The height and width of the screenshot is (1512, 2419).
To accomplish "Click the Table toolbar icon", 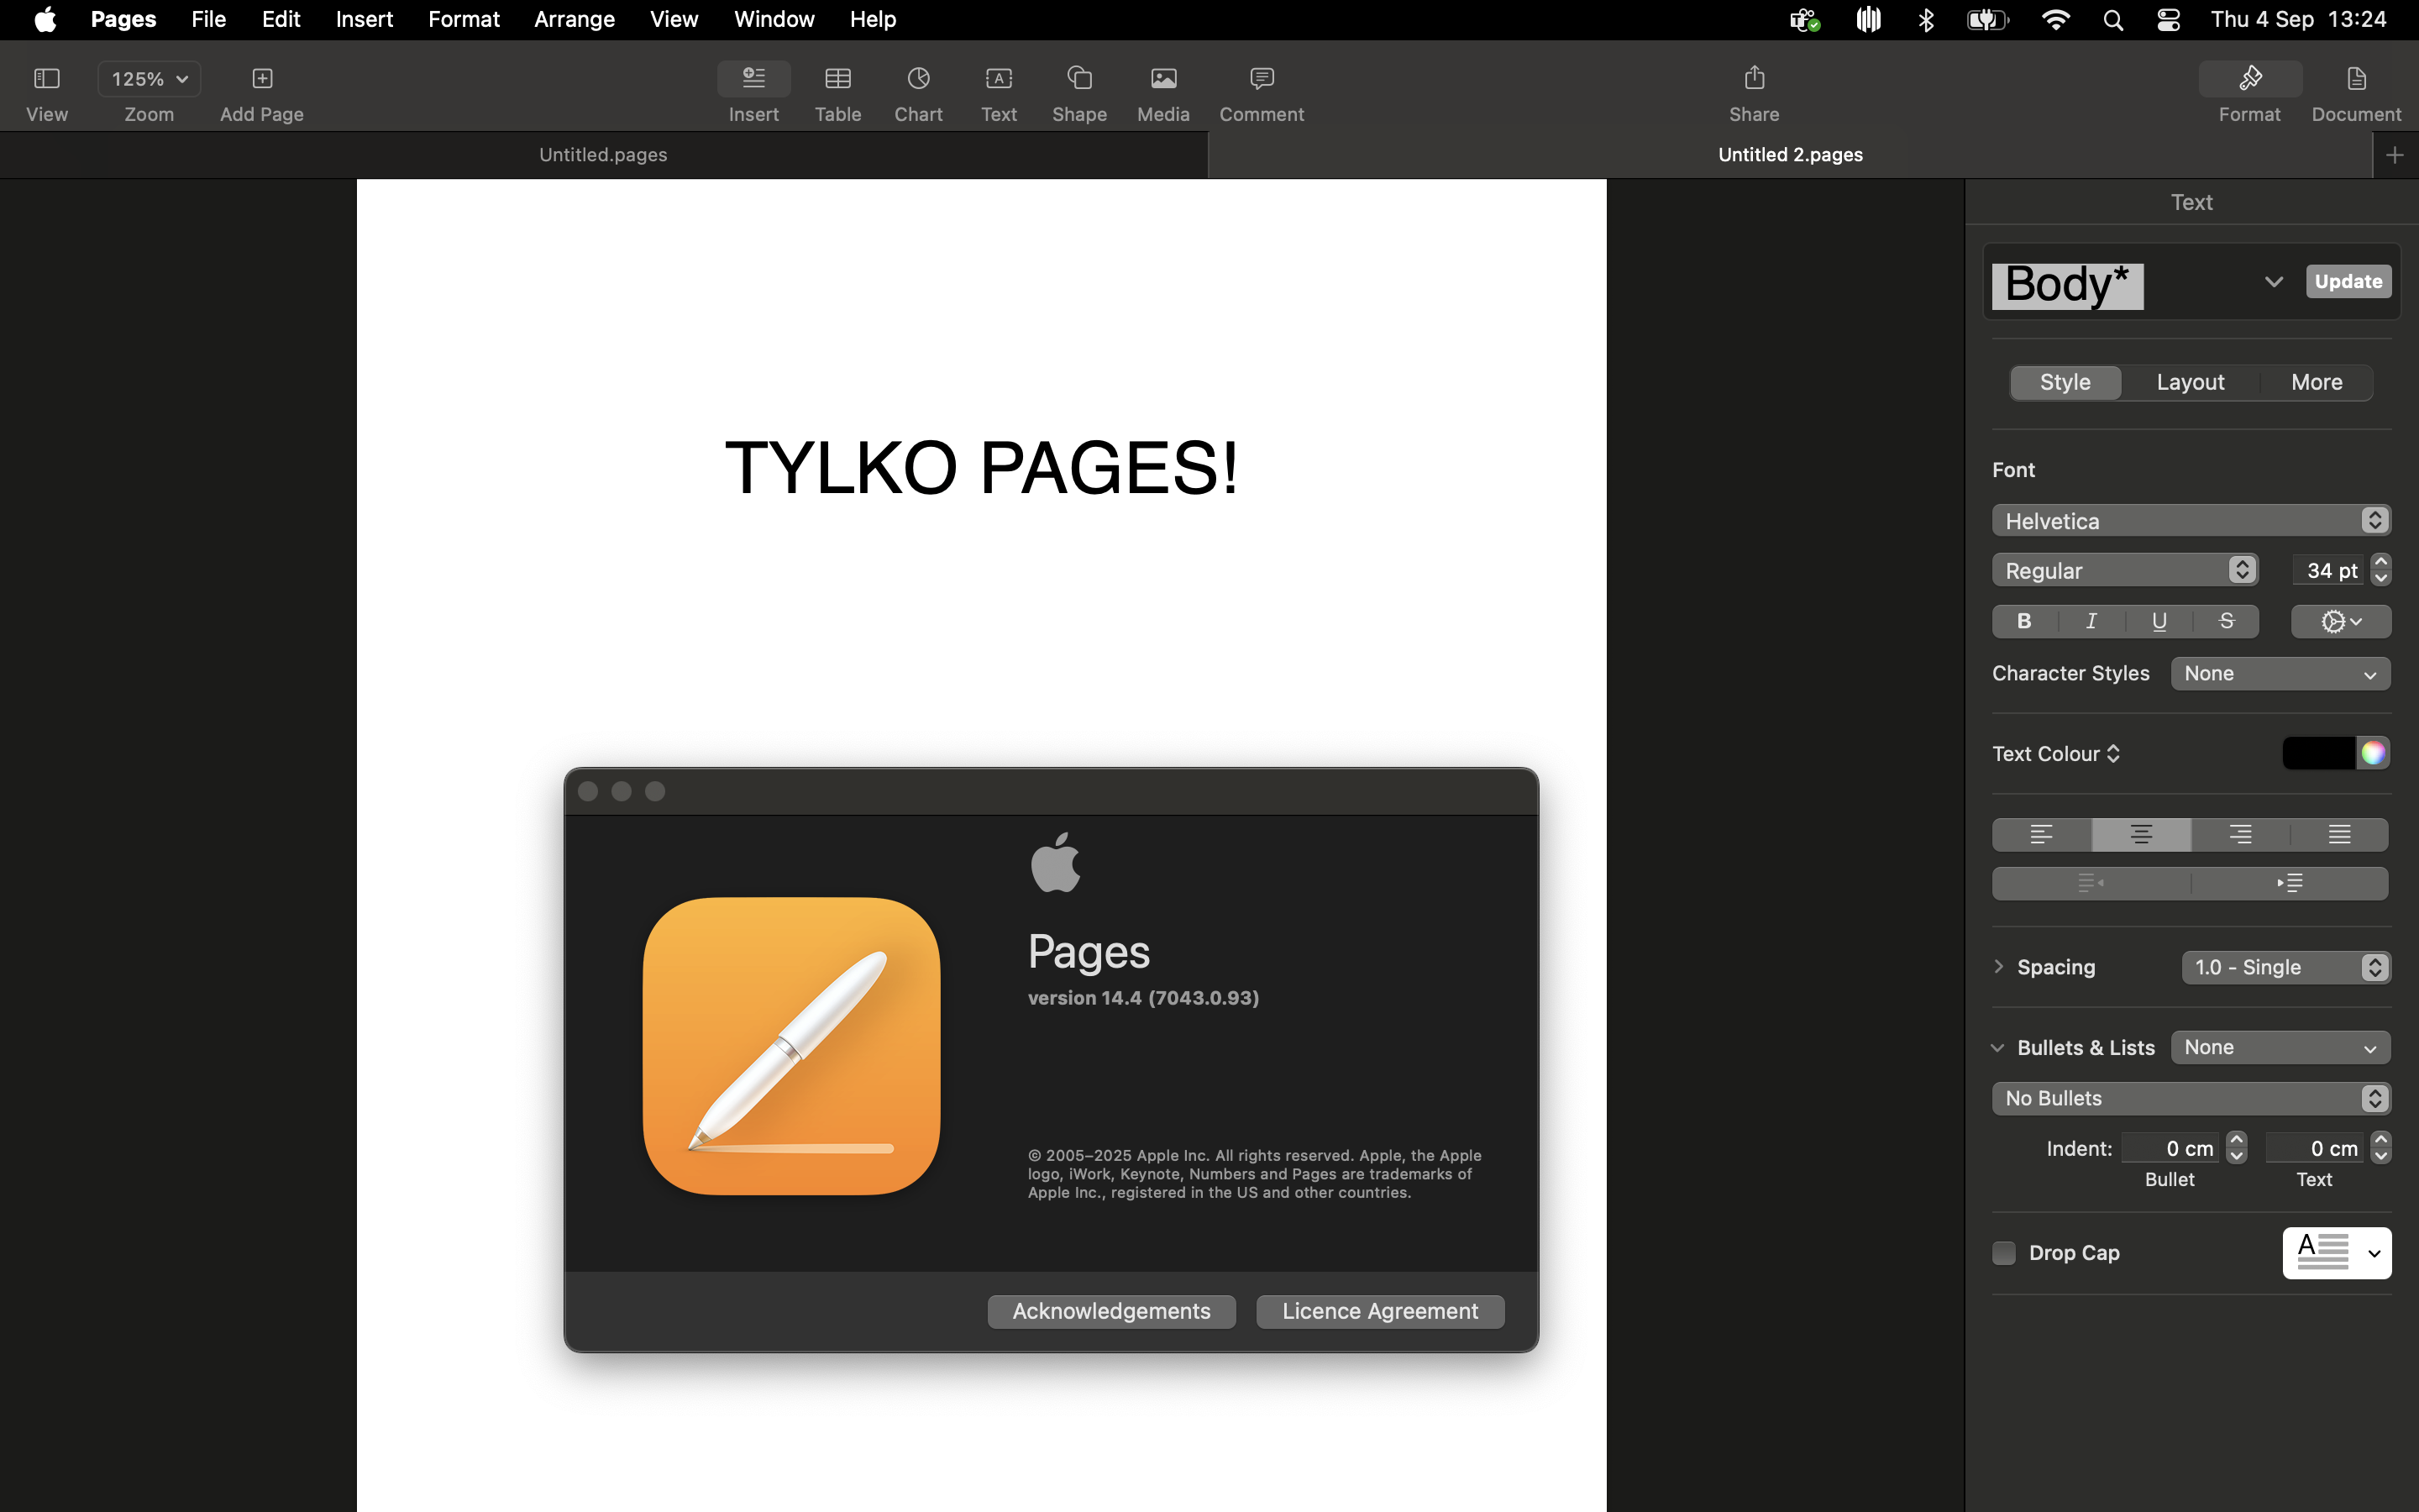I will click(837, 79).
